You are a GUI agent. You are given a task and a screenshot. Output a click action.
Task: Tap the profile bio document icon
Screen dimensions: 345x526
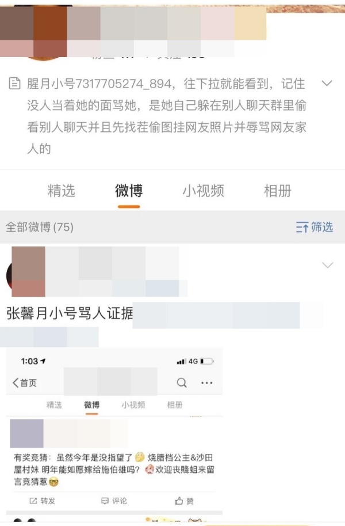pos(14,83)
